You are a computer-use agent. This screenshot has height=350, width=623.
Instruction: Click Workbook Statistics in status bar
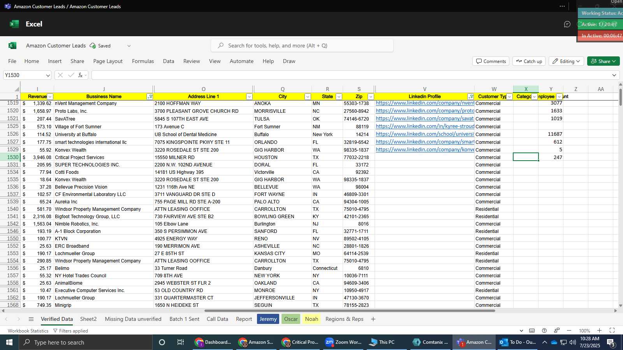tap(28, 331)
